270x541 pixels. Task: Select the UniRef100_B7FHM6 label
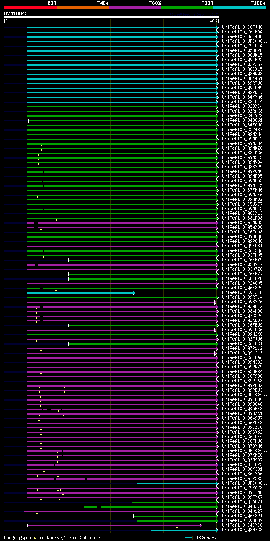[242, 190]
